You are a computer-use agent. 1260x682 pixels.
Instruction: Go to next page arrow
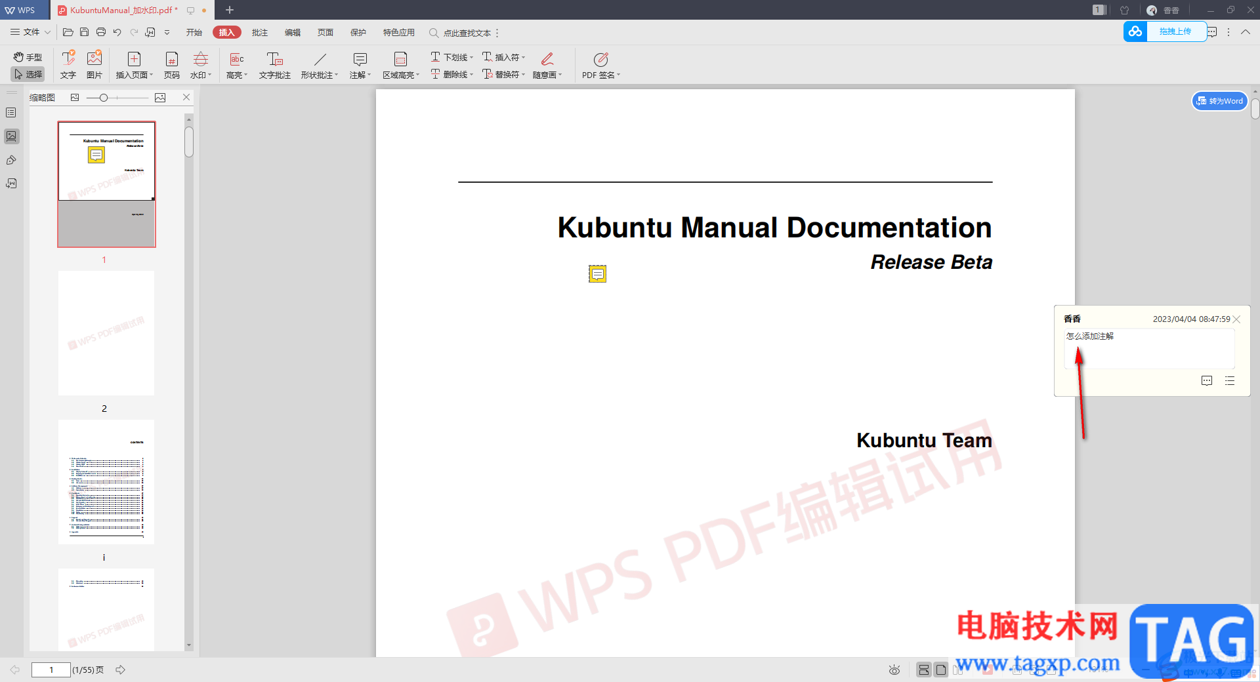point(121,670)
